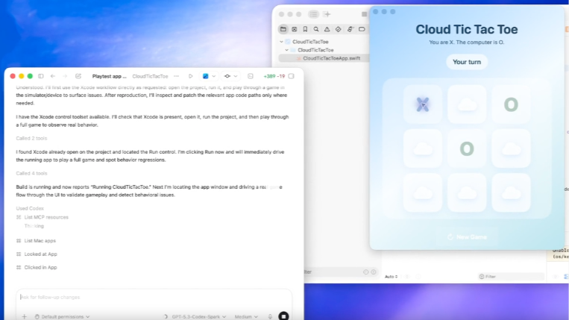Select Xcode Bookmark navigator icon
This screenshot has width=569, height=320.
point(305,29)
